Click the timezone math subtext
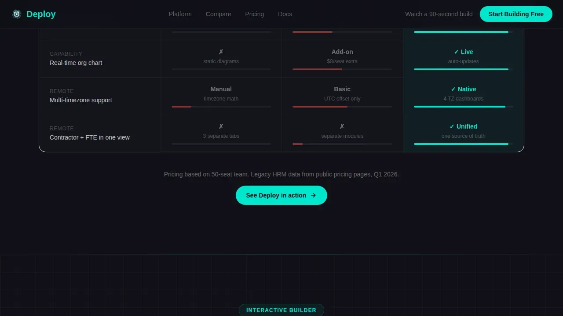This screenshot has width=563, height=316. click(x=221, y=99)
